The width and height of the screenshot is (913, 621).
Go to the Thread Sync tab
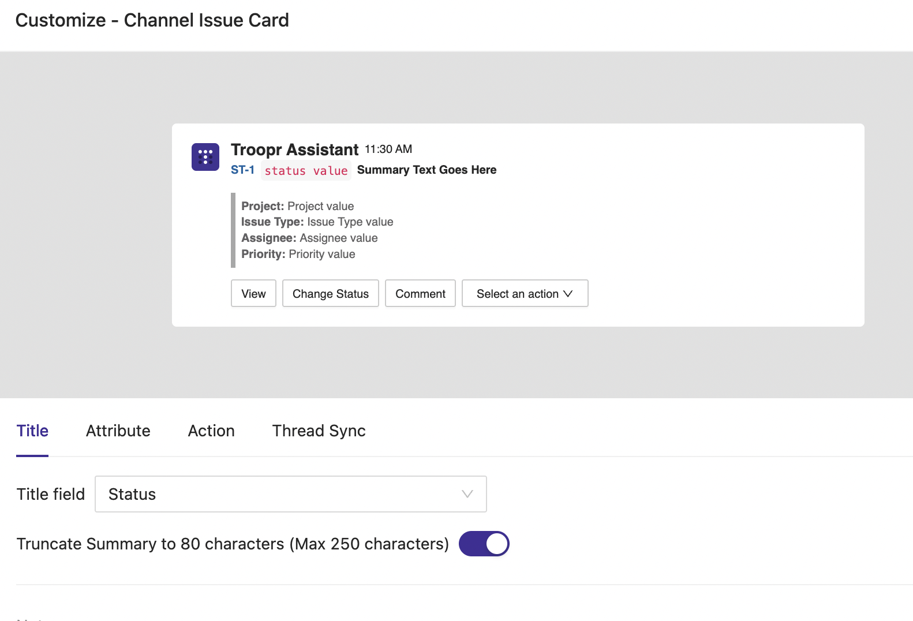[x=319, y=431]
